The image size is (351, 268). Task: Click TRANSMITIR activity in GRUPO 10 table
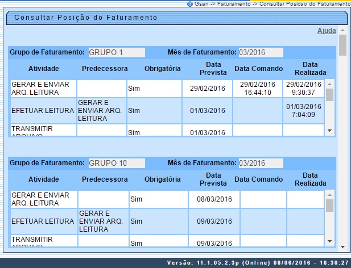click(x=44, y=241)
